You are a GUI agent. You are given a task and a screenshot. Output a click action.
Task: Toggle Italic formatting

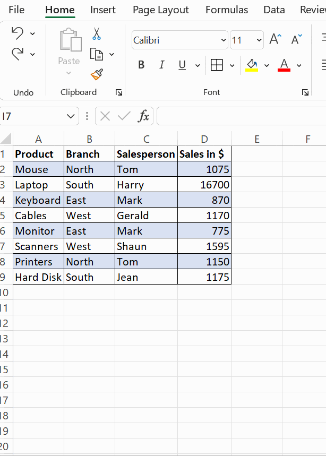(162, 65)
